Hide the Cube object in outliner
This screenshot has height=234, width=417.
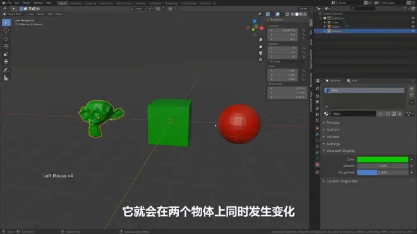tap(413, 22)
